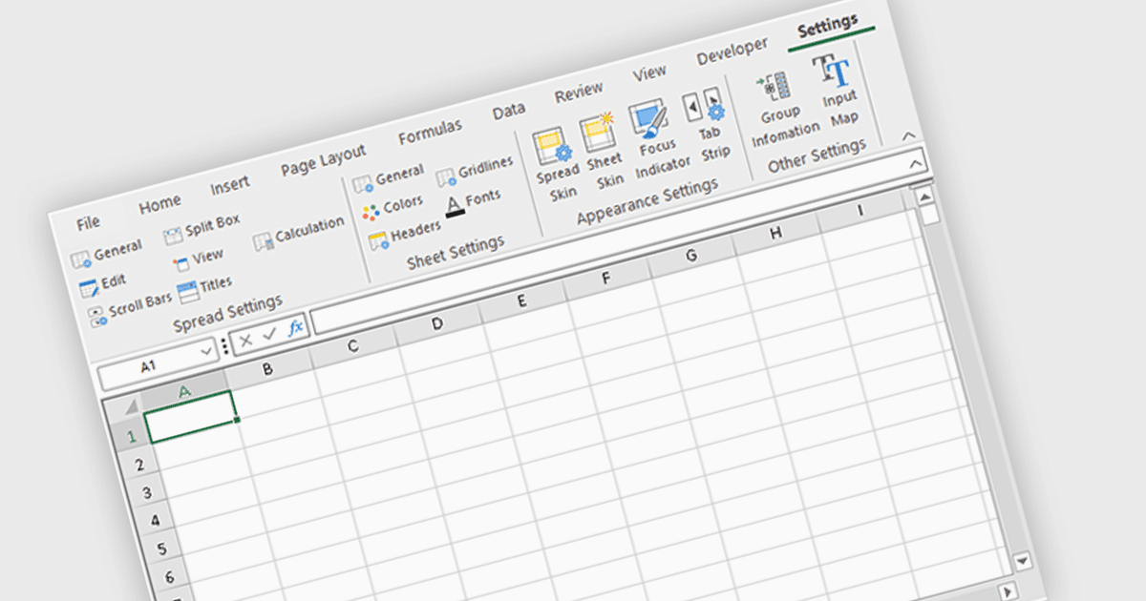Click the horizontal scrollbar right arrow
This screenshot has width=1146, height=601.
tap(1007, 591)
